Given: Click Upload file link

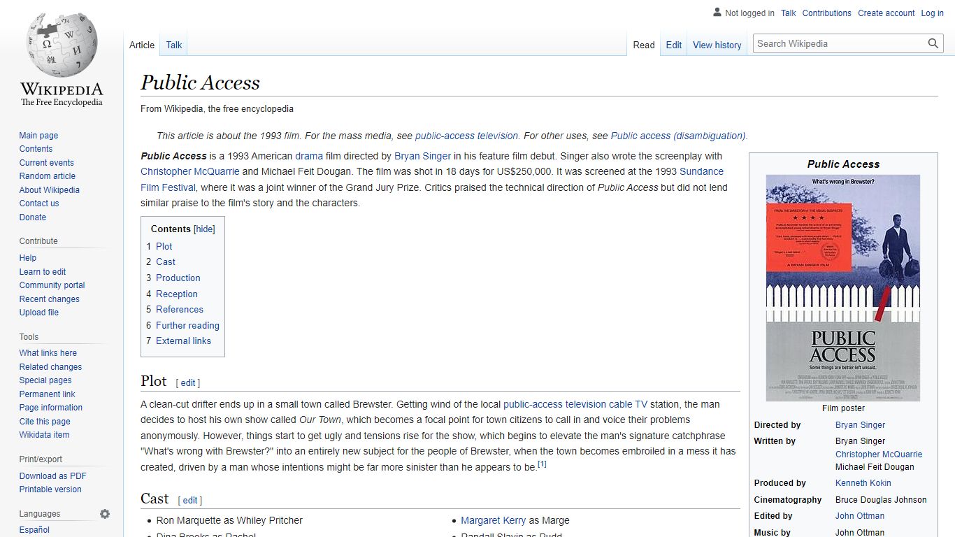Looking at the screenshot, I should (x=38, y=313).
